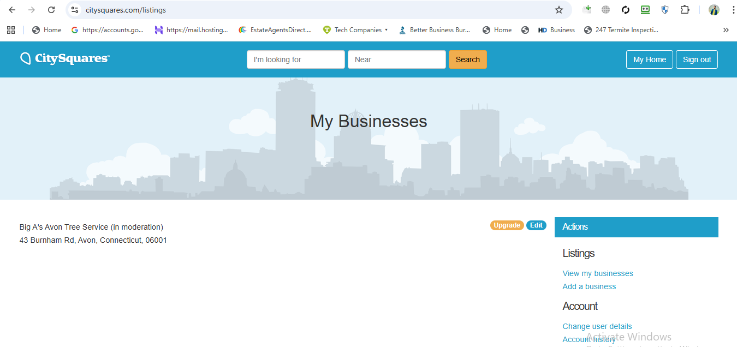The width and height of the screenshot is (737, 347).
Task: Click the Actions panel header
Action: coord(637,227)
